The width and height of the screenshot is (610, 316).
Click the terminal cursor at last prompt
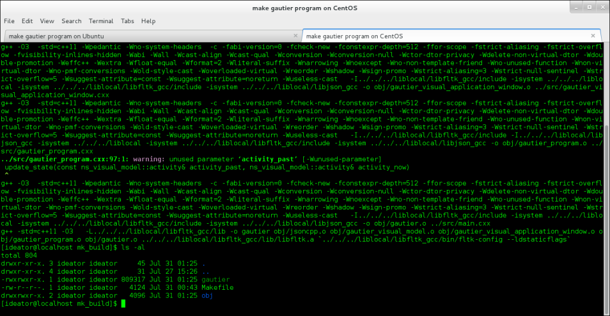(x=123, y=304)
